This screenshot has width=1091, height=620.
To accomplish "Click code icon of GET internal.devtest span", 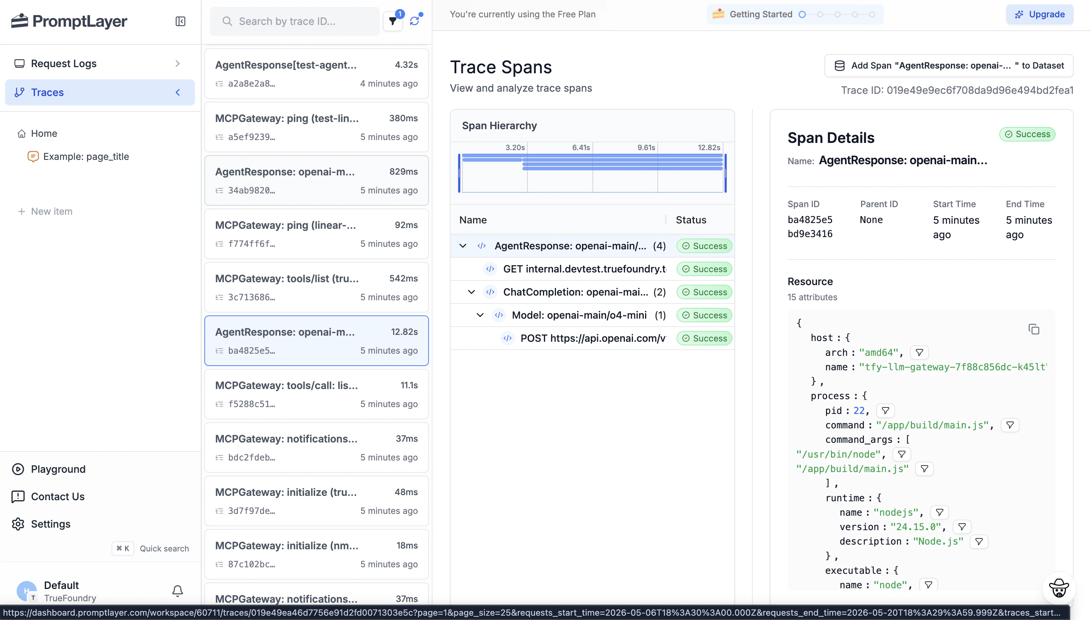I will [x=490, y=269].
